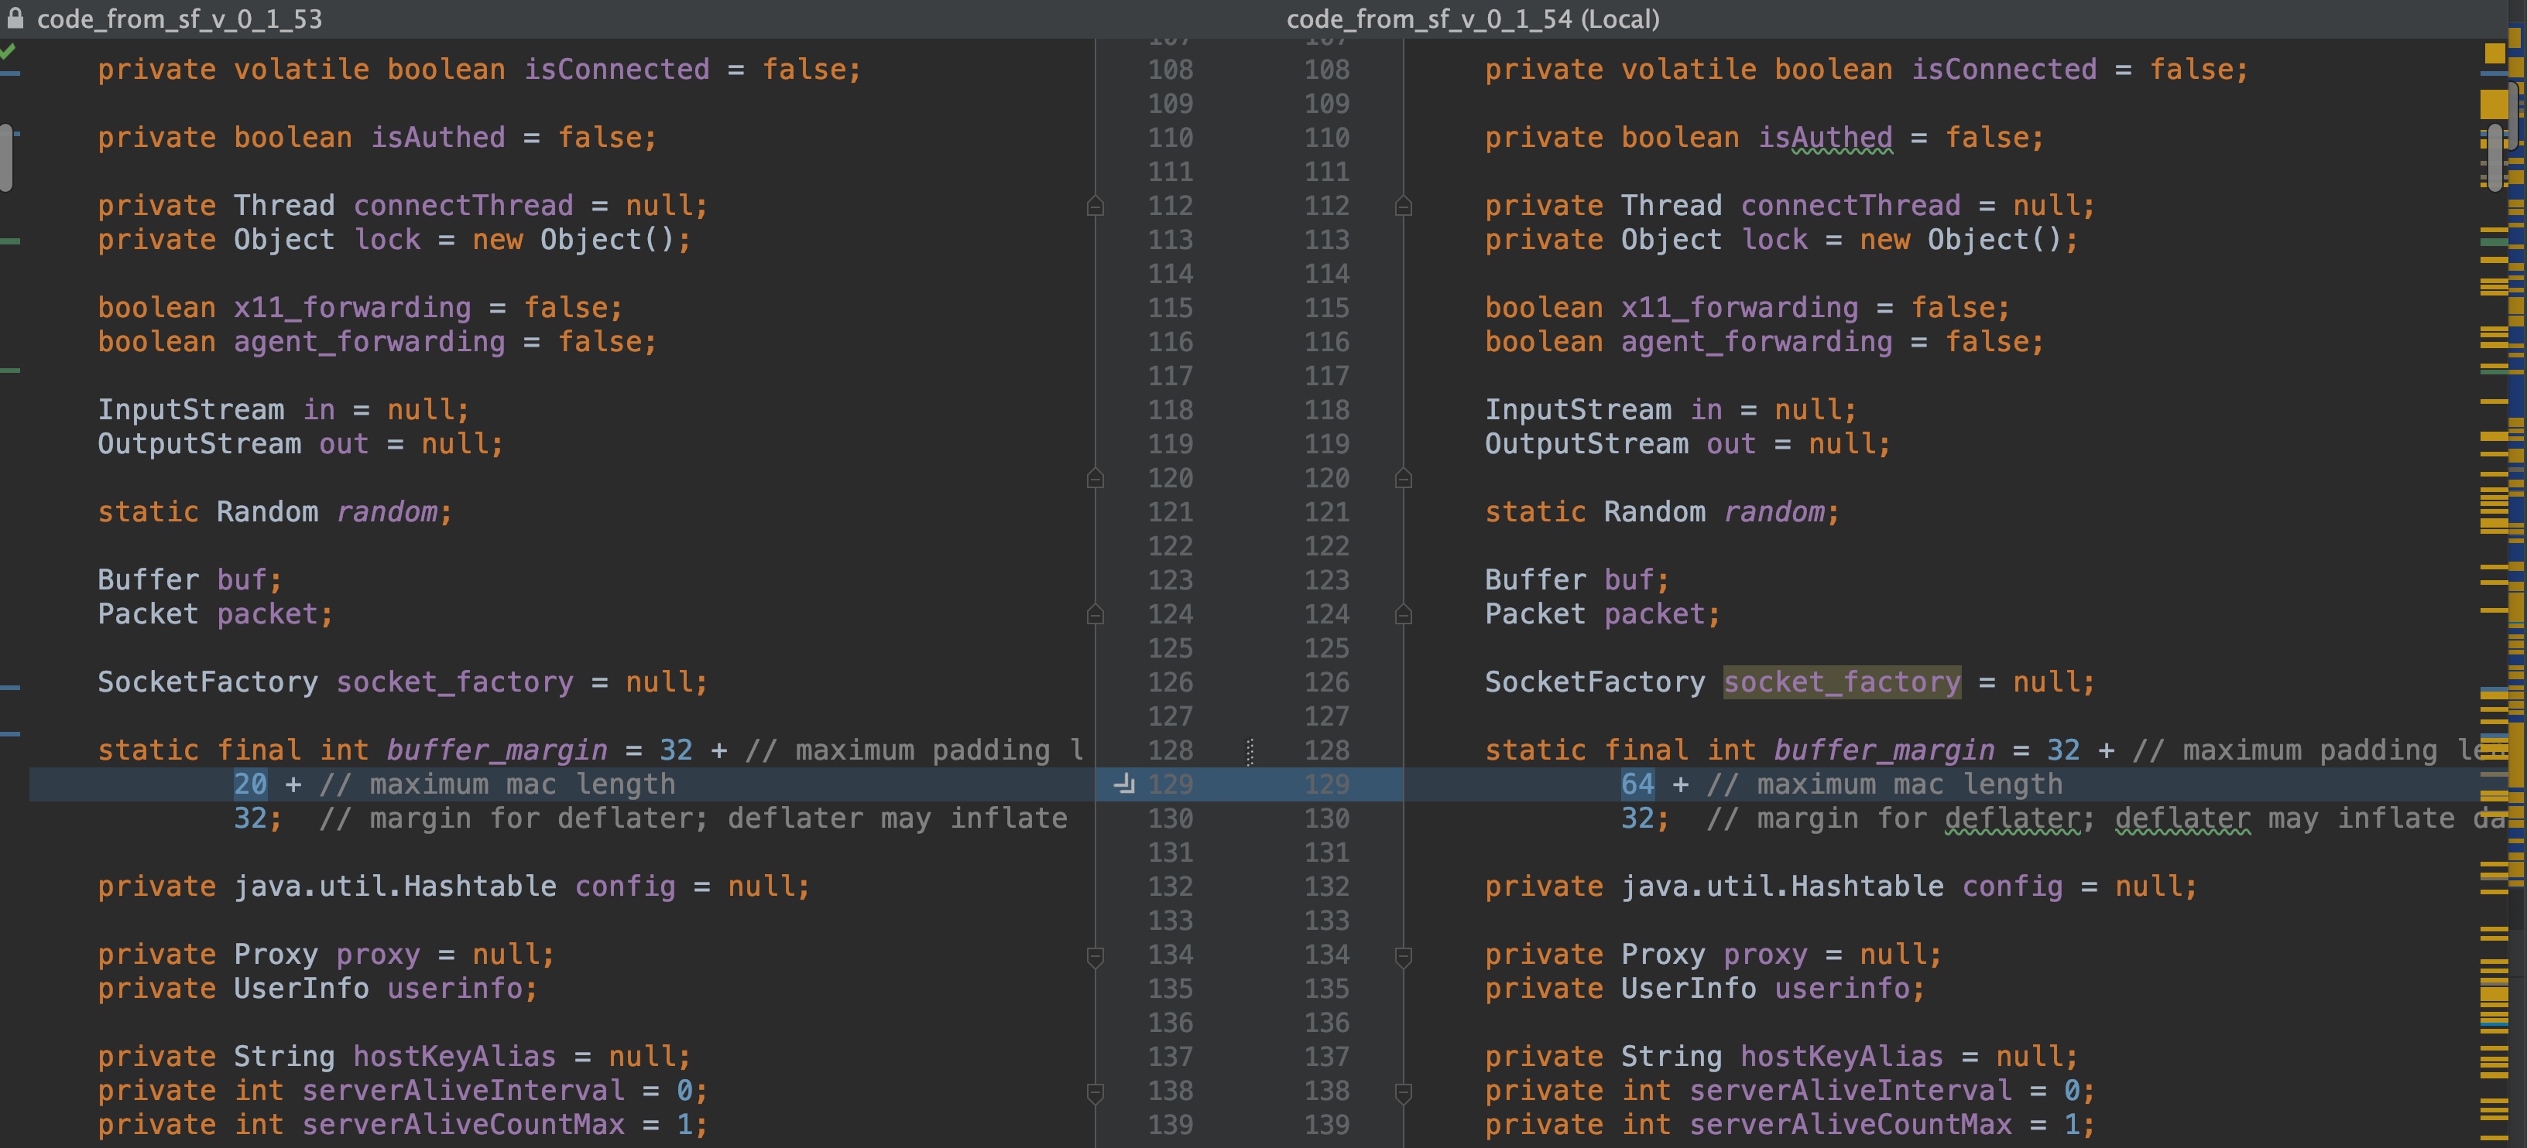This screenshot has height=1148, width=2527.
Task: Toggle right-pane fold marker at line 138
Action: [x=1404, y=1091]
